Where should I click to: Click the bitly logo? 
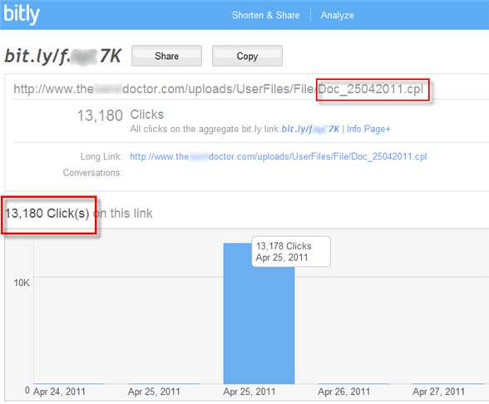pos(22,14)
